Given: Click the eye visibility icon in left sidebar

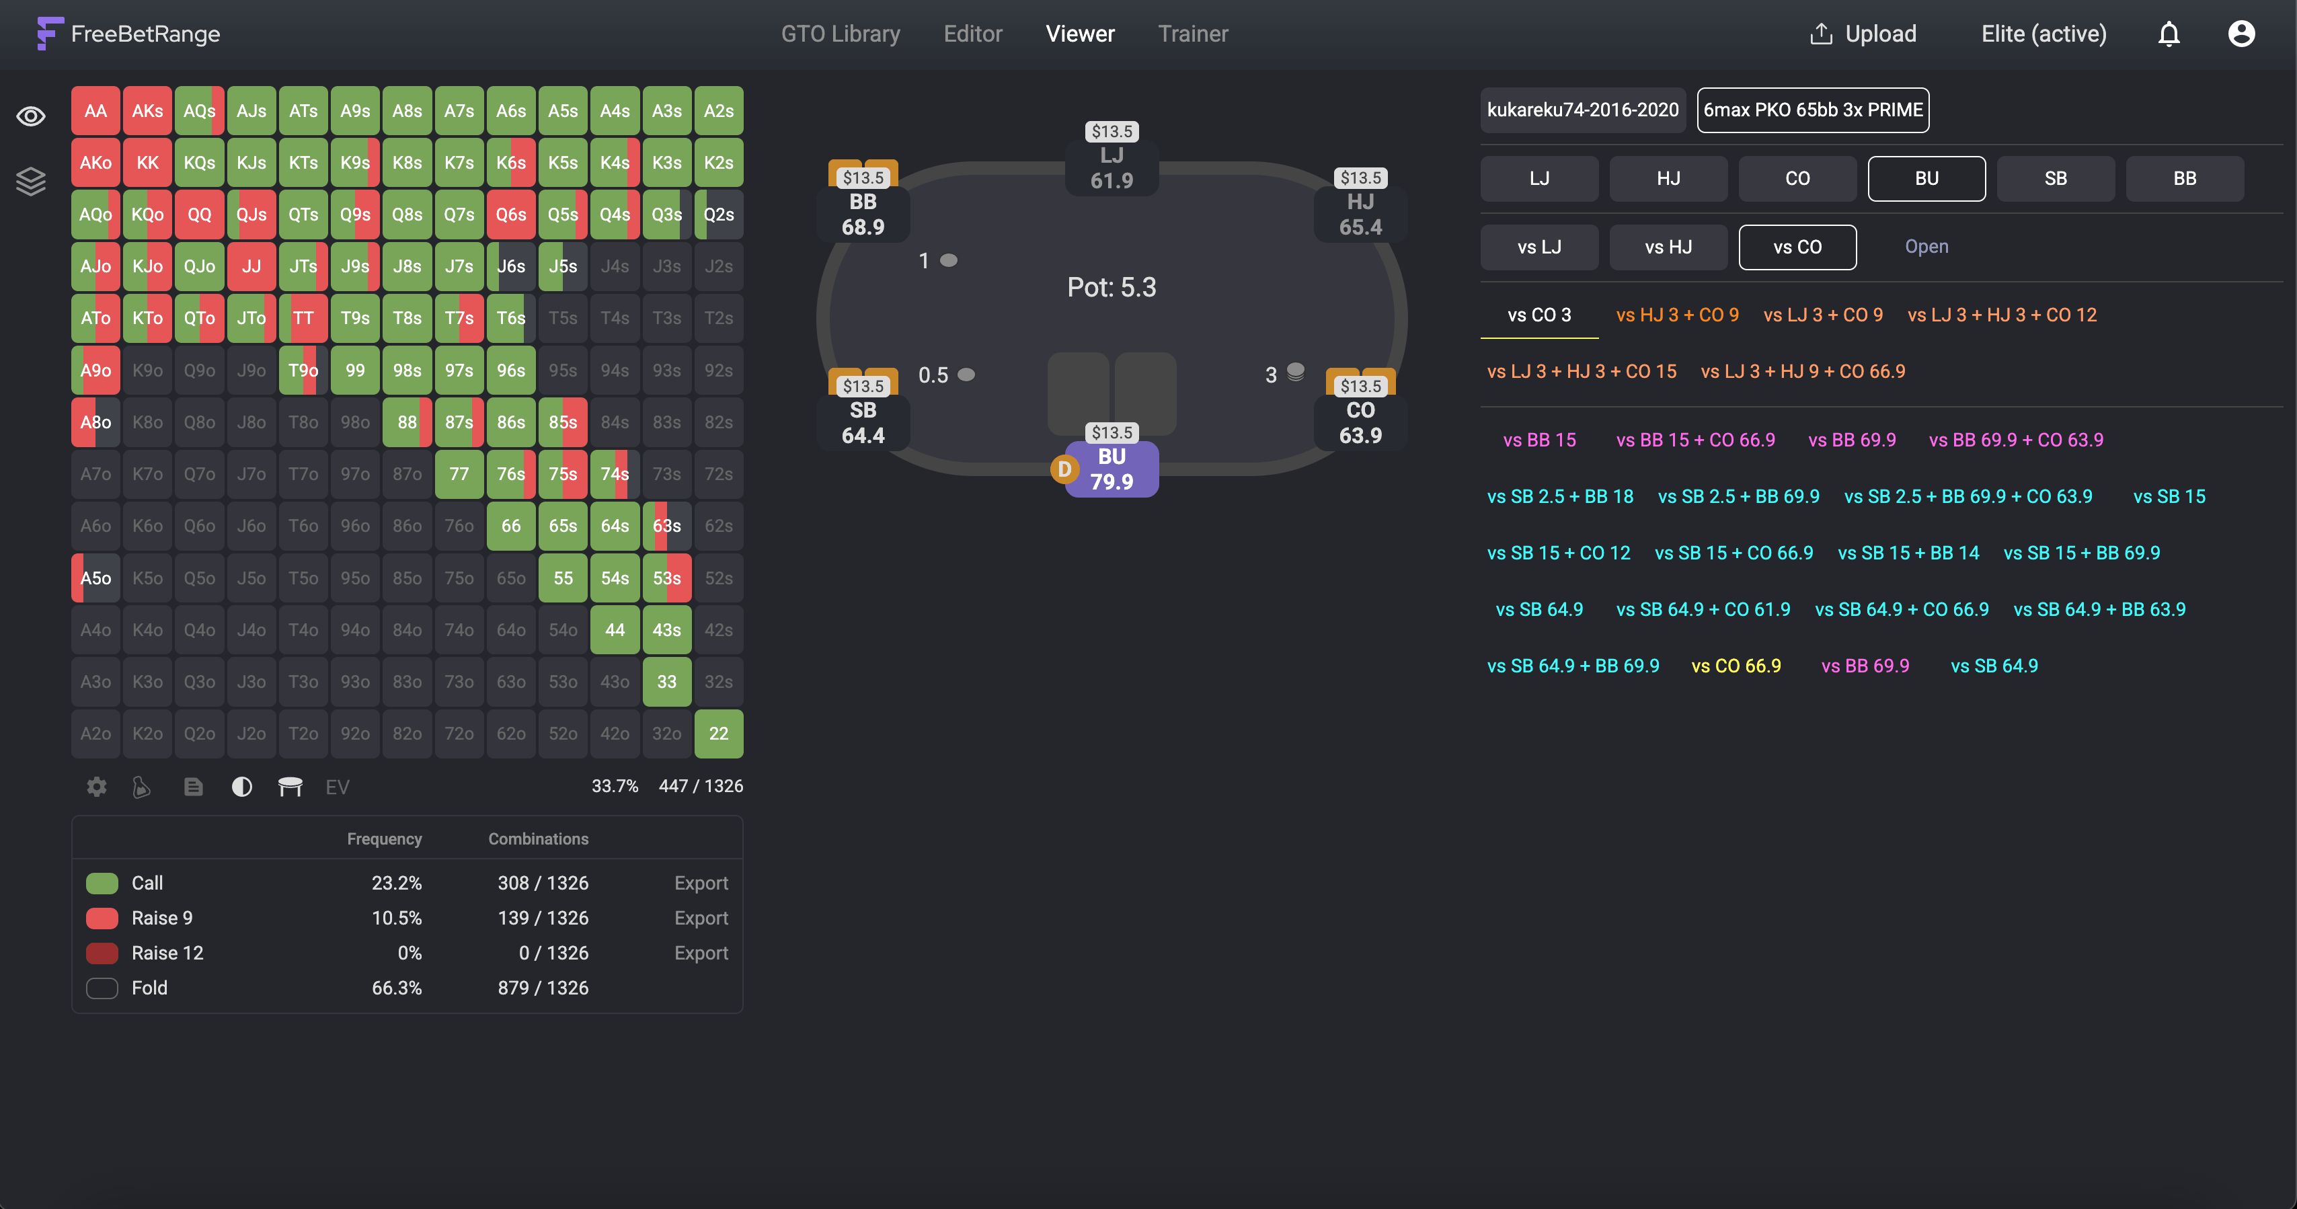Looking at the screenshot, I should click(31, 117).
